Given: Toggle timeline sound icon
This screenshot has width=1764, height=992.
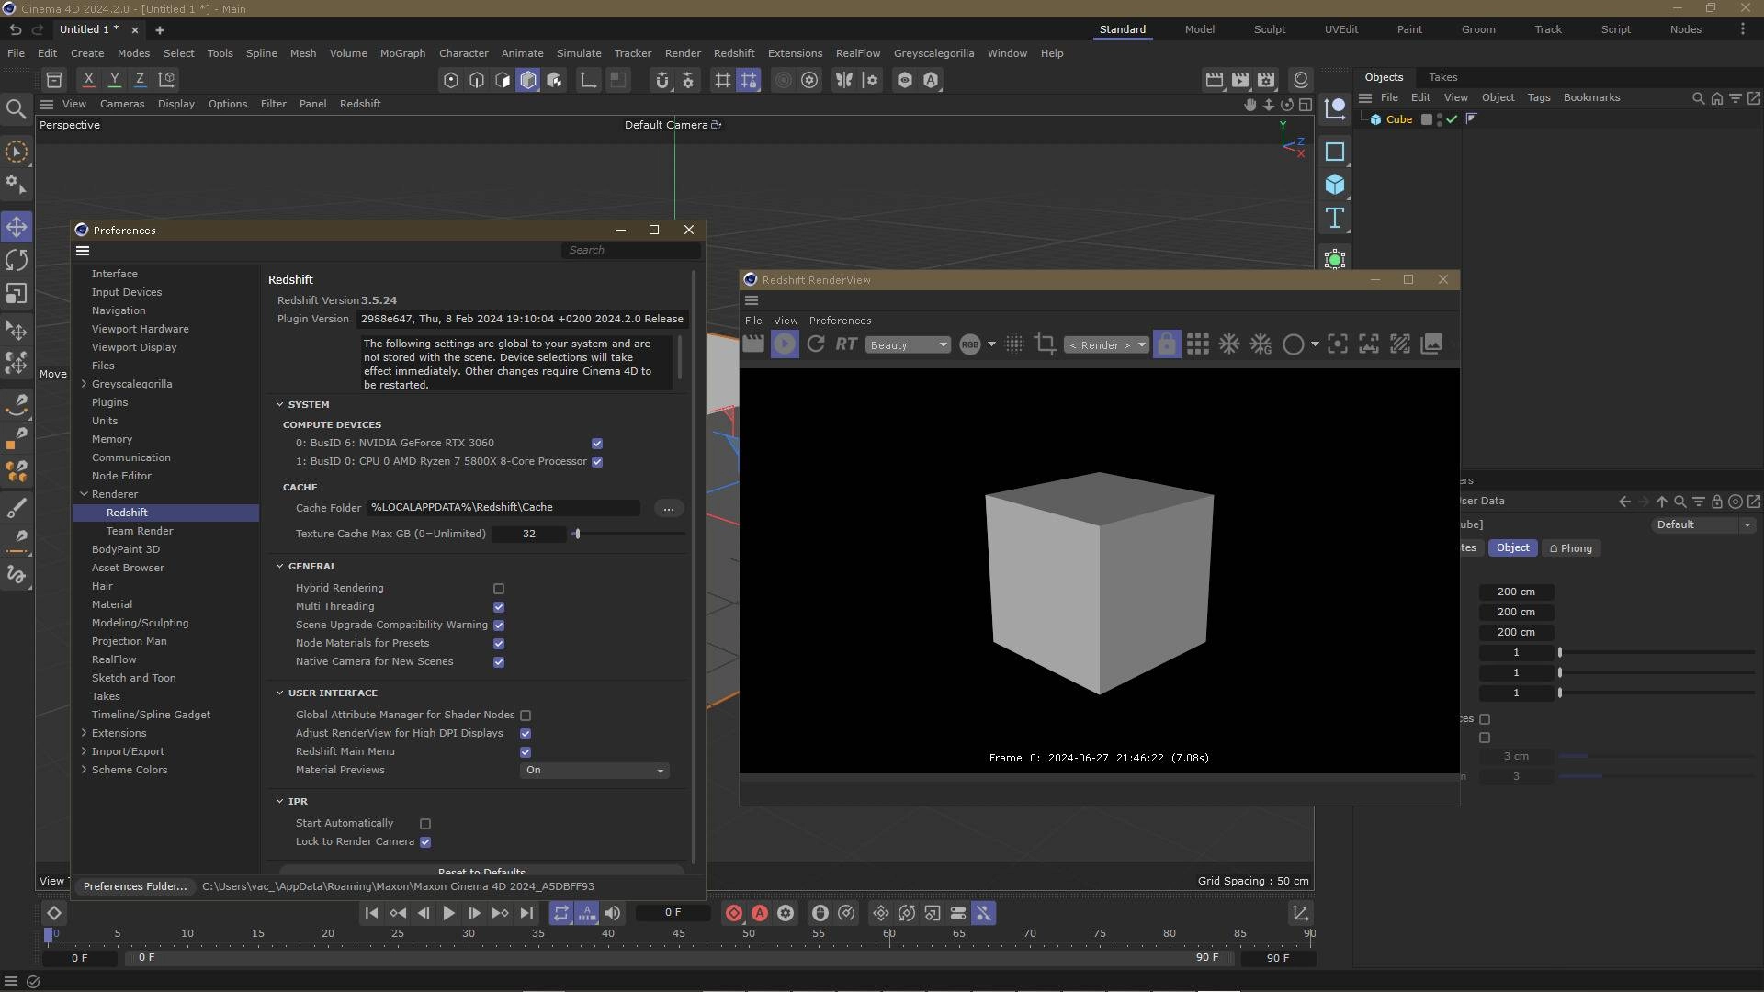Looking at the screenshot, I should [x=613, y=913].
